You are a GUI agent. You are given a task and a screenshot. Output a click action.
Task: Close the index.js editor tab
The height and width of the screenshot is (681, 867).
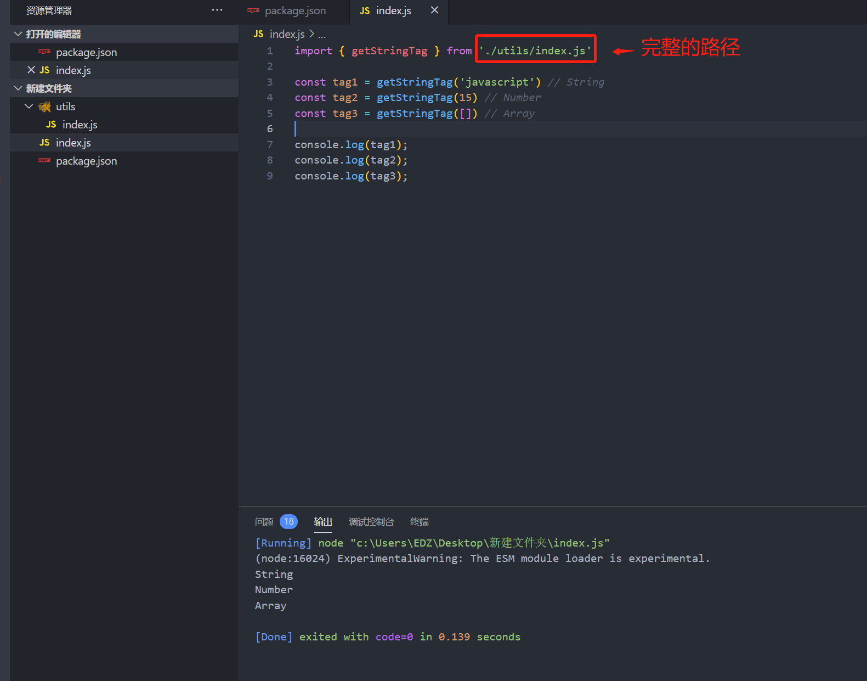point(434,10)
